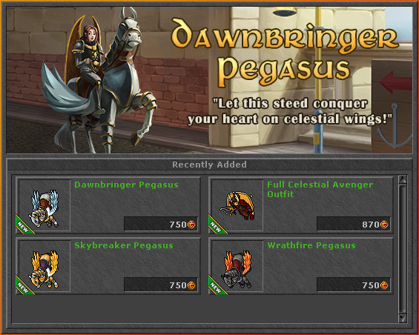Click the scrollbar up arrow
The height and width of the screenshot is (335, 419).
click(x=403, y=180)
